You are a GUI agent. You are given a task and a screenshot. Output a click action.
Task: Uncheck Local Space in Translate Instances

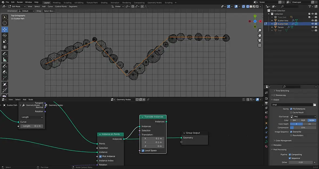(143, 151)
